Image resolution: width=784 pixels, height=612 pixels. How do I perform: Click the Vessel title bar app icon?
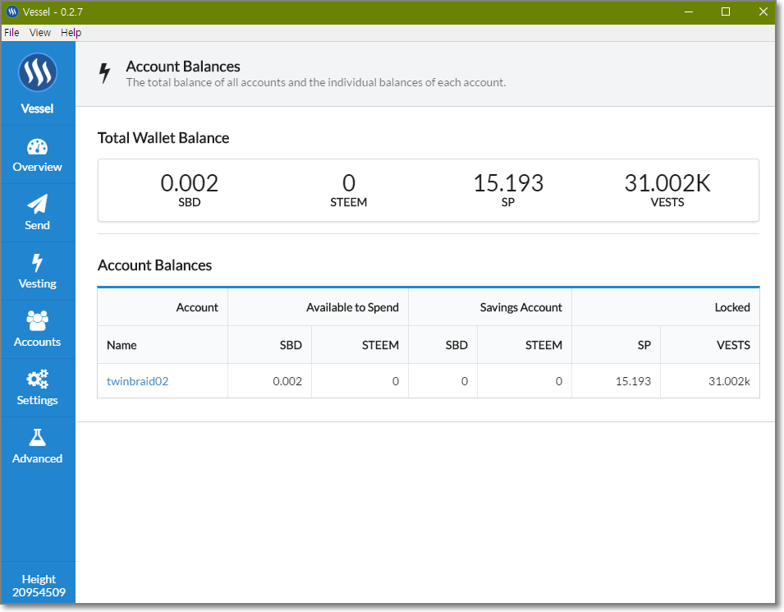click(12, 12)
